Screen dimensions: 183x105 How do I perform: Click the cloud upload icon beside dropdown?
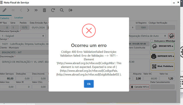point(171,36)
